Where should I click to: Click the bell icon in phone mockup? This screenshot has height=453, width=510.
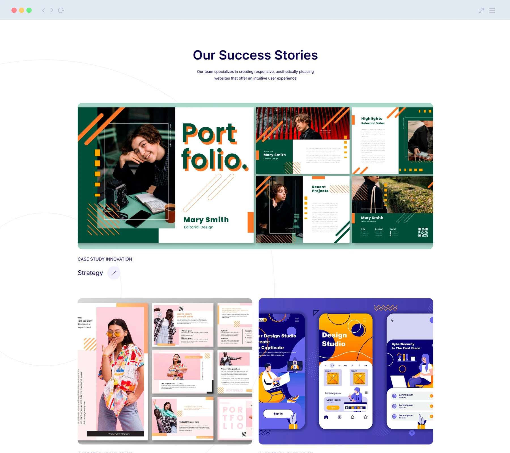pyautogui.click(x=352, y=417)
